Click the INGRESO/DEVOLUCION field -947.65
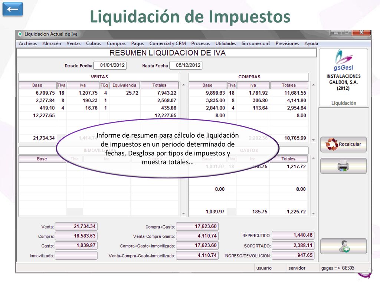Viewport: 380px width, 285px height. 293,255
